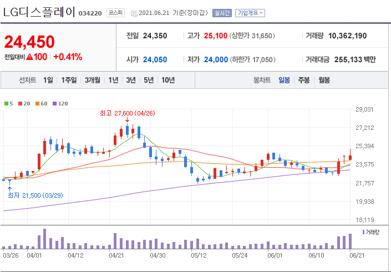
Task: Select the 3개월 line chart period
Action: pyautogui.click(x=92, y=80)
